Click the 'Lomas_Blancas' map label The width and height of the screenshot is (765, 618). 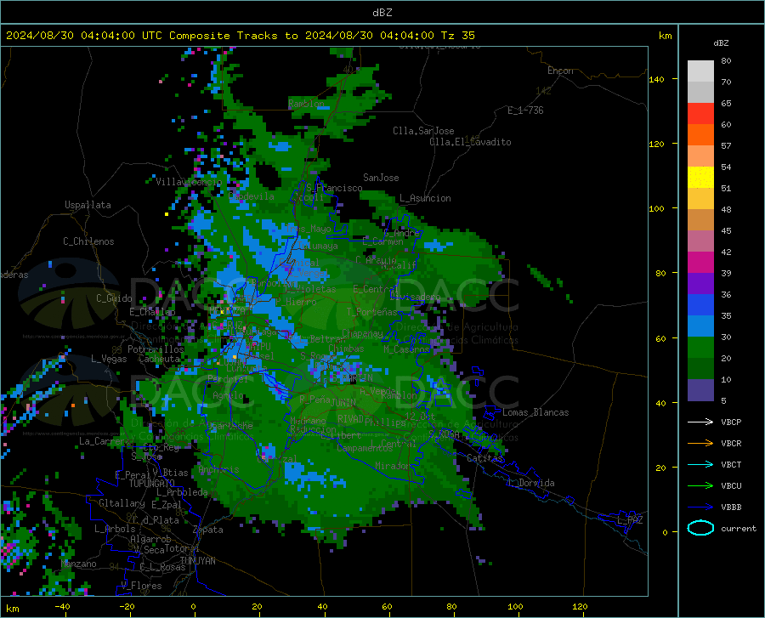coord(535,412)
